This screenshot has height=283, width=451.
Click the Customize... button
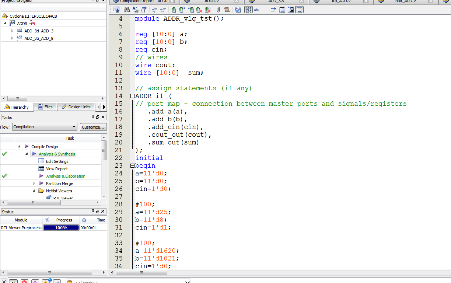[93, 127]
